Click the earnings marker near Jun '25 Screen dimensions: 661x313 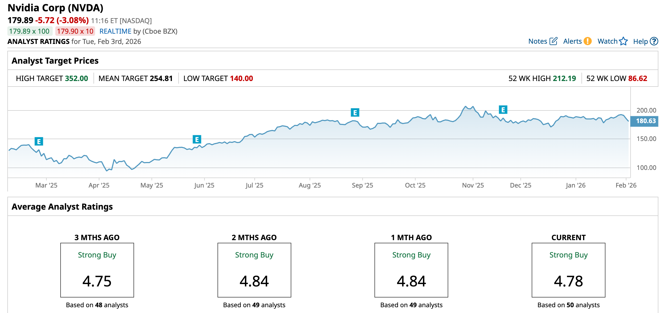(x=197, y=139)
